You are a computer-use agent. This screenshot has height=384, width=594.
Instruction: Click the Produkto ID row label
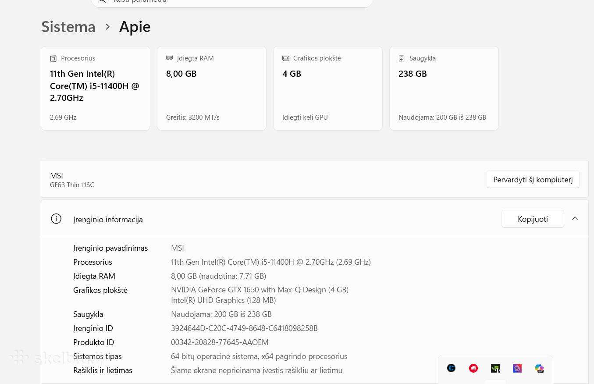click(x=93, y=342)
